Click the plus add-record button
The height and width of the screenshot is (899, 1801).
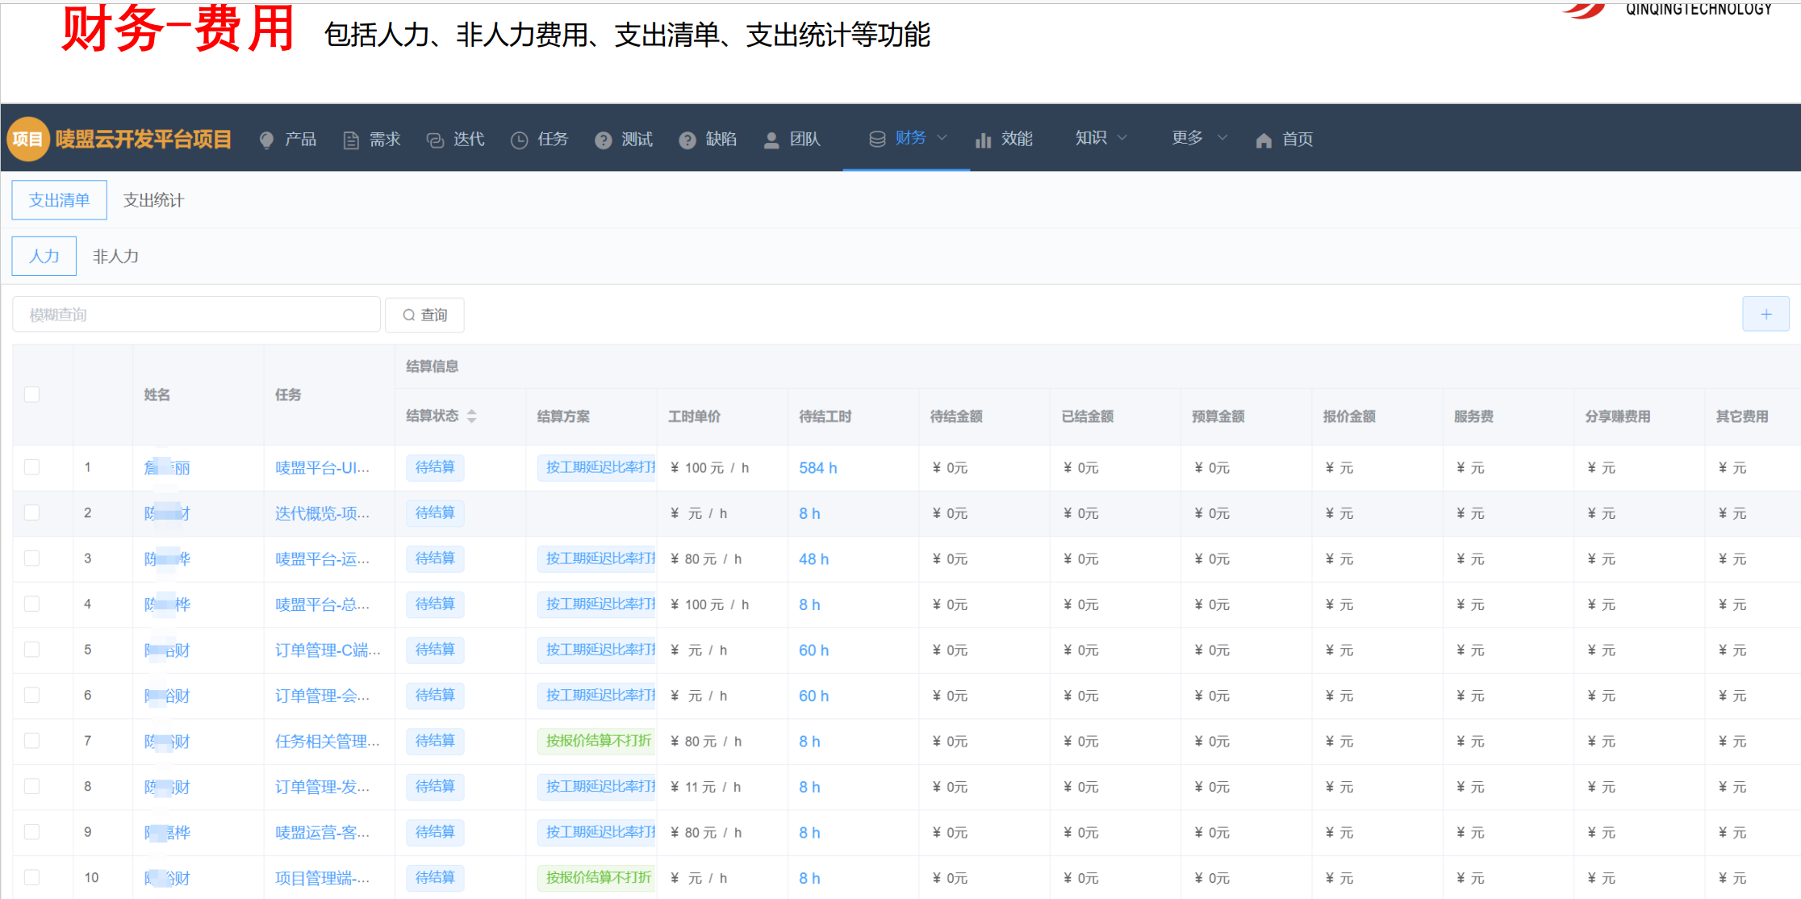click(x=1765, y=314)
